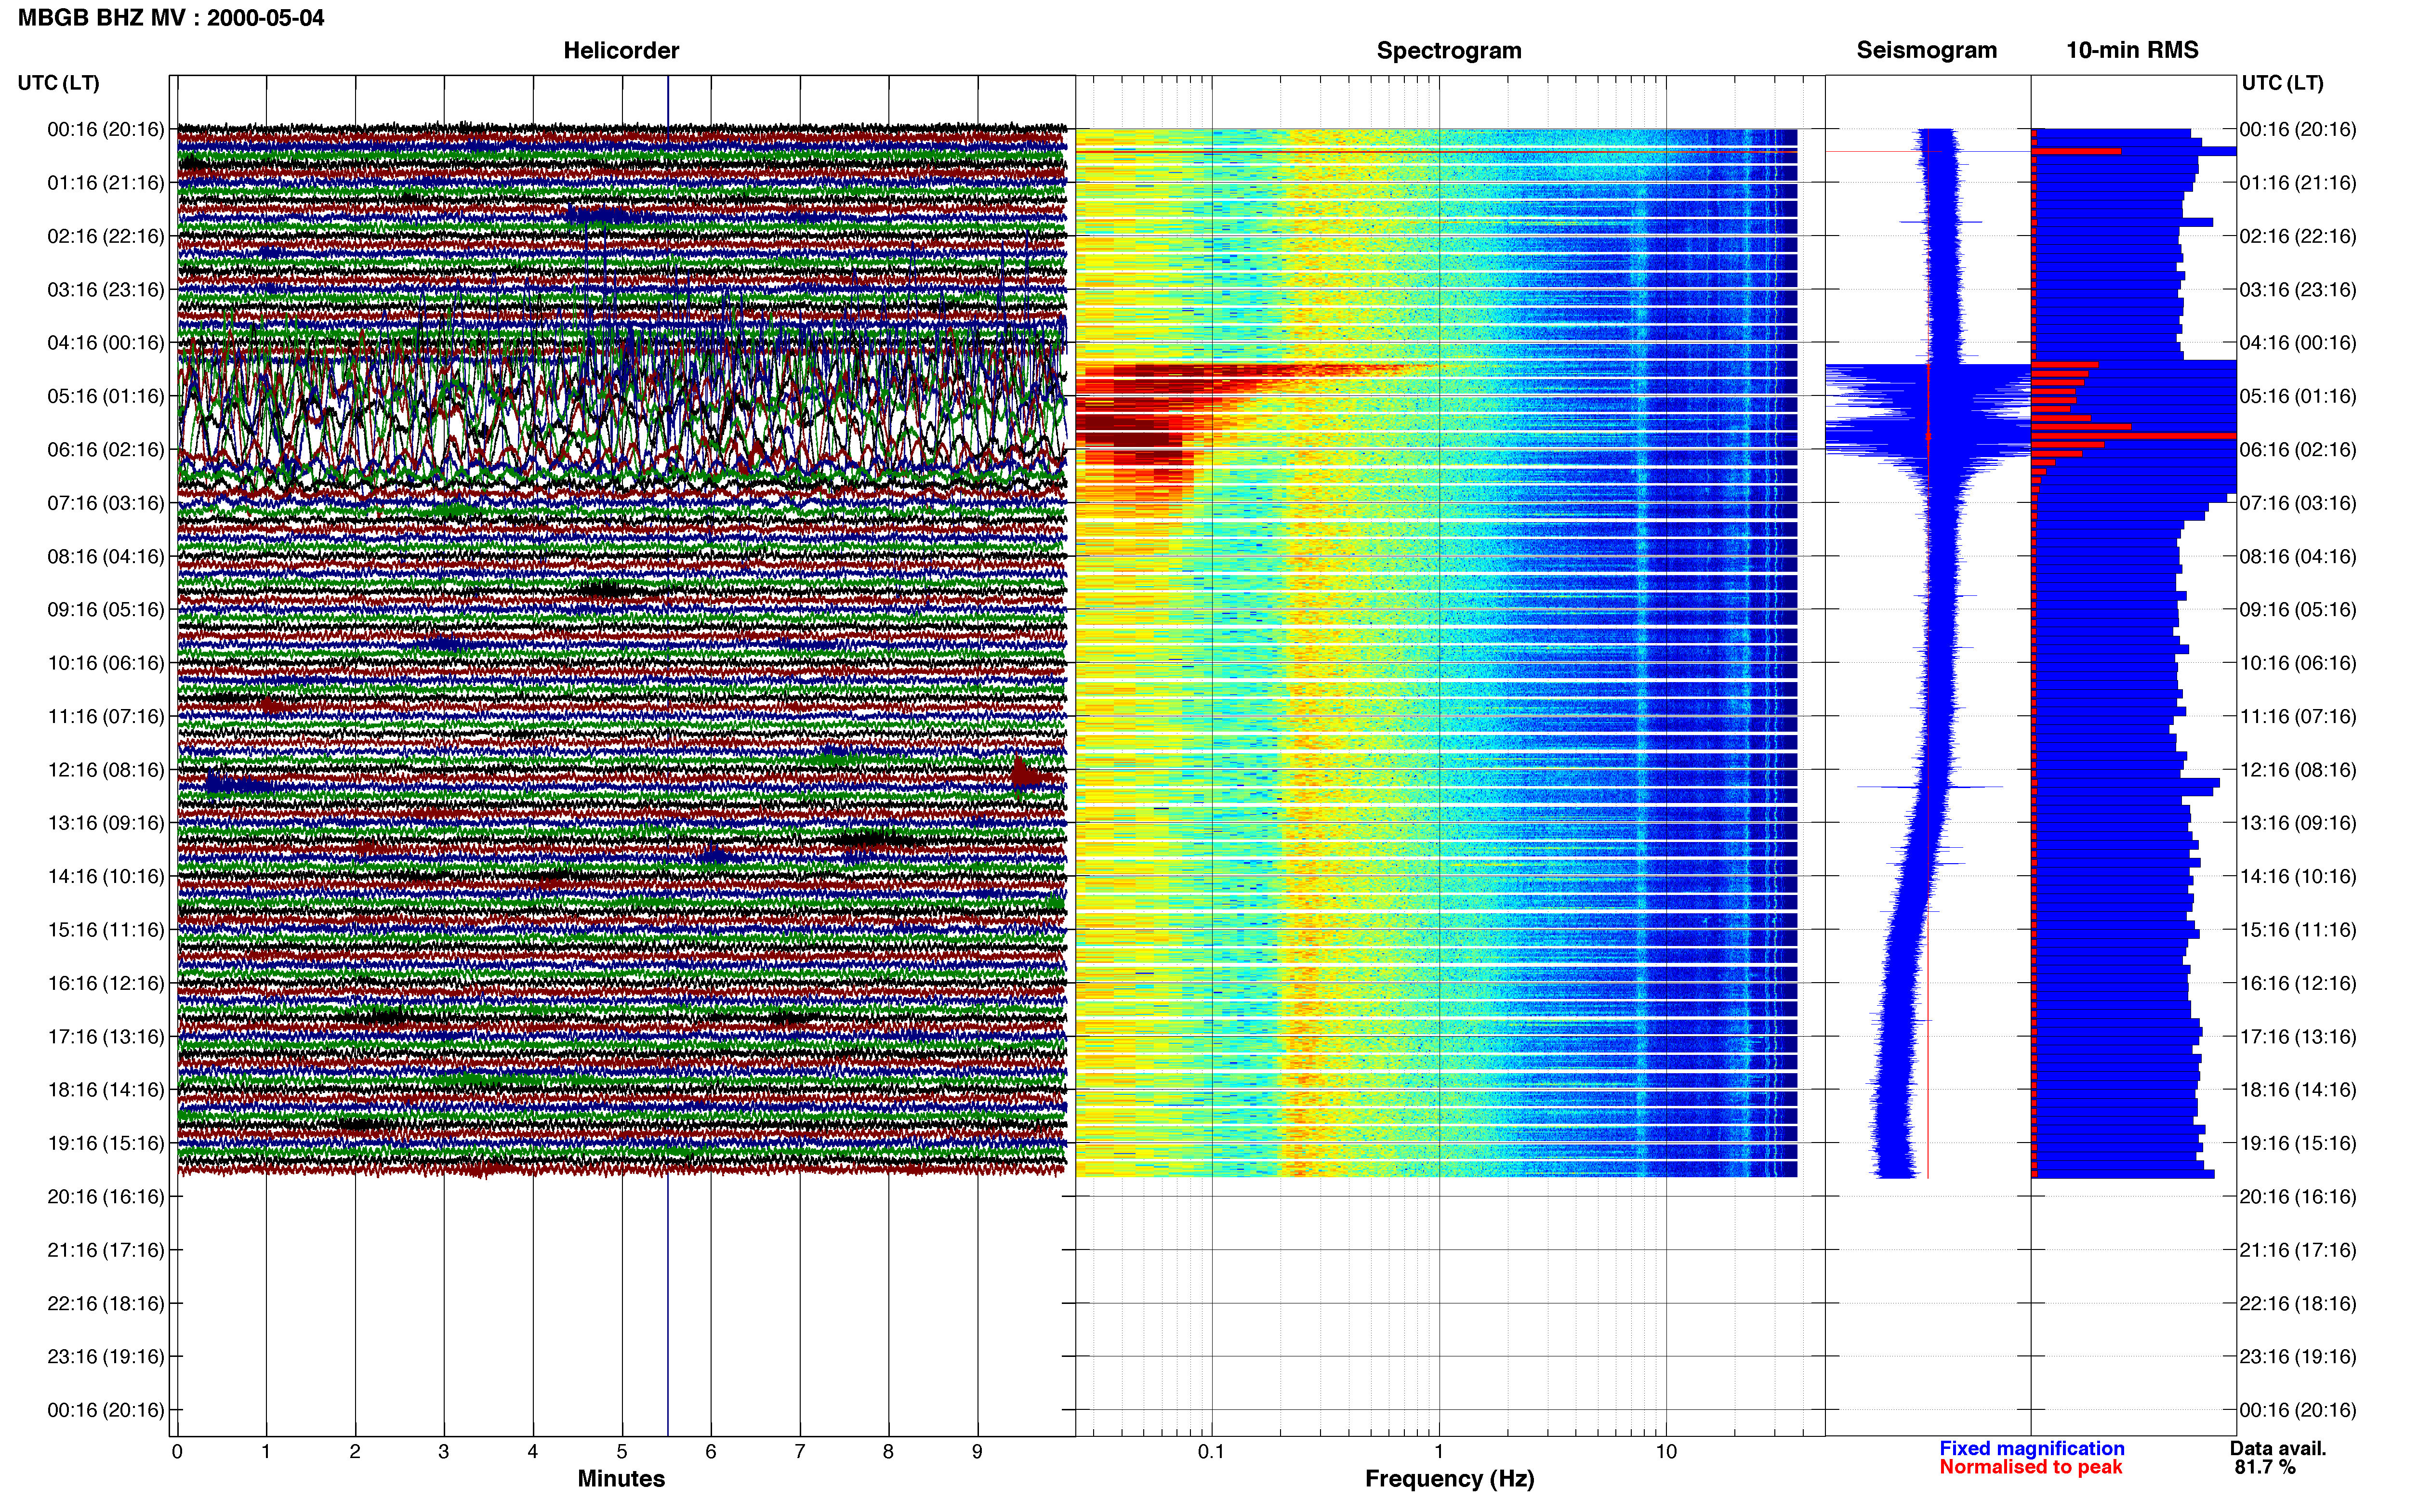The image size is (2418, 1512).
Task: Click the 'Normalised to peak' legend text
Action: click(x=2030, y=1467)
